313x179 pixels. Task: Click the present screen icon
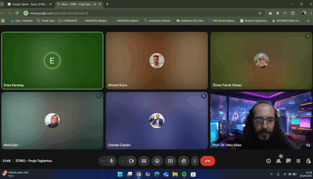[x=170, y=161]
